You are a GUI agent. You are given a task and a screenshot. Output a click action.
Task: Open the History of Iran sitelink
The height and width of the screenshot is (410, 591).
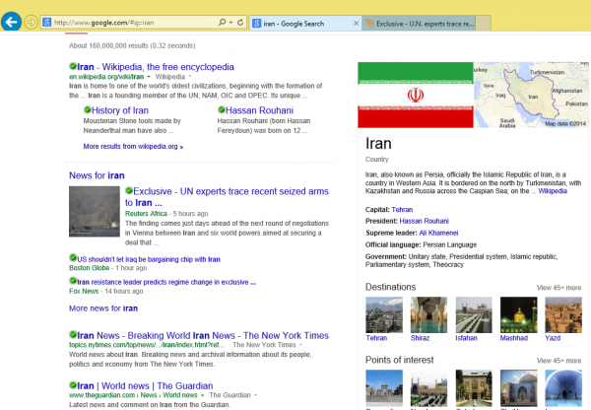pyautogui.click(x=120, y=110)
